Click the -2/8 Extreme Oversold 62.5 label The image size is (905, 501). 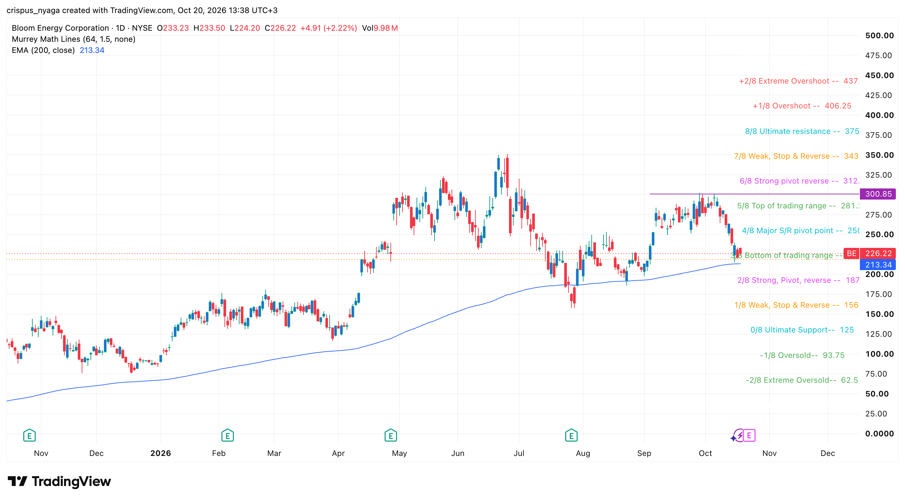pyautogui.click(x=802, y=380)
